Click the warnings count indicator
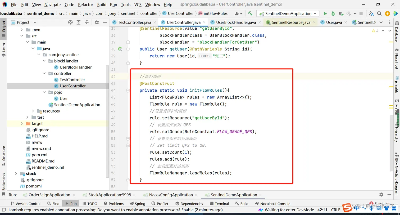The image size is (400, 215). point(375,31)
